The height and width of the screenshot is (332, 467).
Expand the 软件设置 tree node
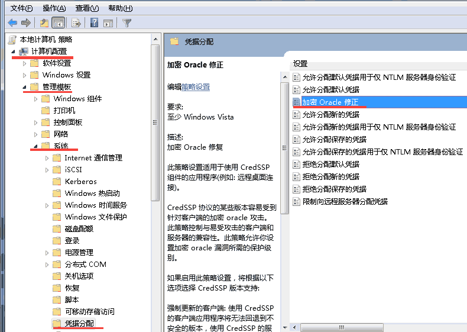click(24, 63)
